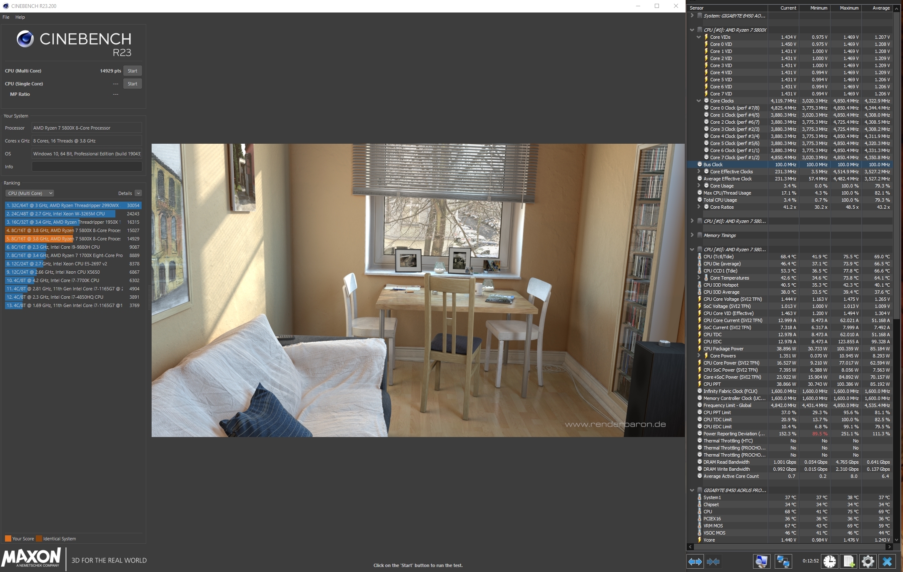This screenshot has height=572, width=903.
Task: Click the remote network computers icon
Action: point(783,562)
